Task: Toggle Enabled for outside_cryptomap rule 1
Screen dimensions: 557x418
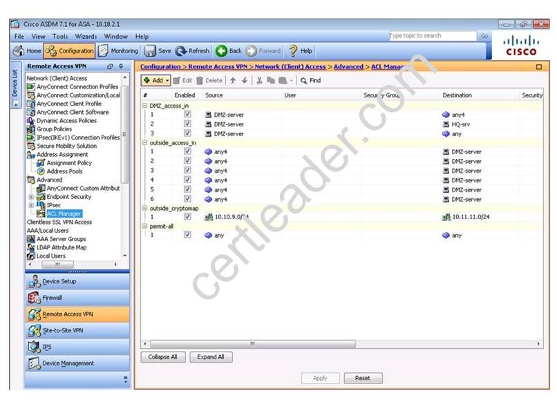Action: tap(187, 217)
